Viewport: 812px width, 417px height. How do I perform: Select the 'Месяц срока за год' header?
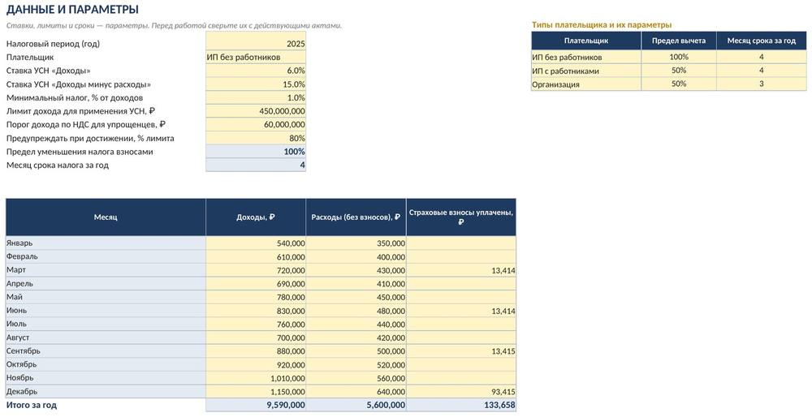pos(762,41)
